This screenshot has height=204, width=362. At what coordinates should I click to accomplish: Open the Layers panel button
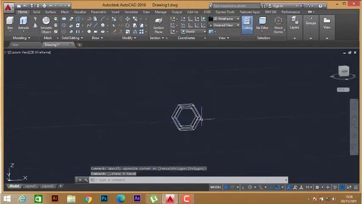tap(294, 23)
